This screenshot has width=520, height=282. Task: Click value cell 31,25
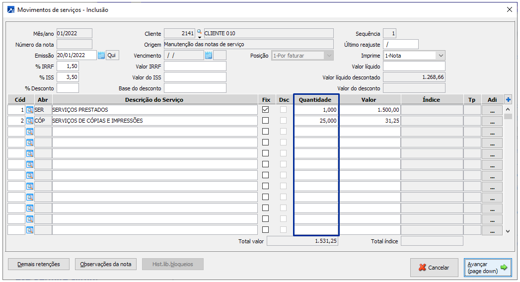point(370,121)
